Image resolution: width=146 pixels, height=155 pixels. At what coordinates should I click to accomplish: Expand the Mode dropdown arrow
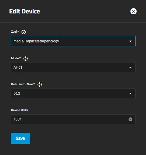click(x=130, y=67)
